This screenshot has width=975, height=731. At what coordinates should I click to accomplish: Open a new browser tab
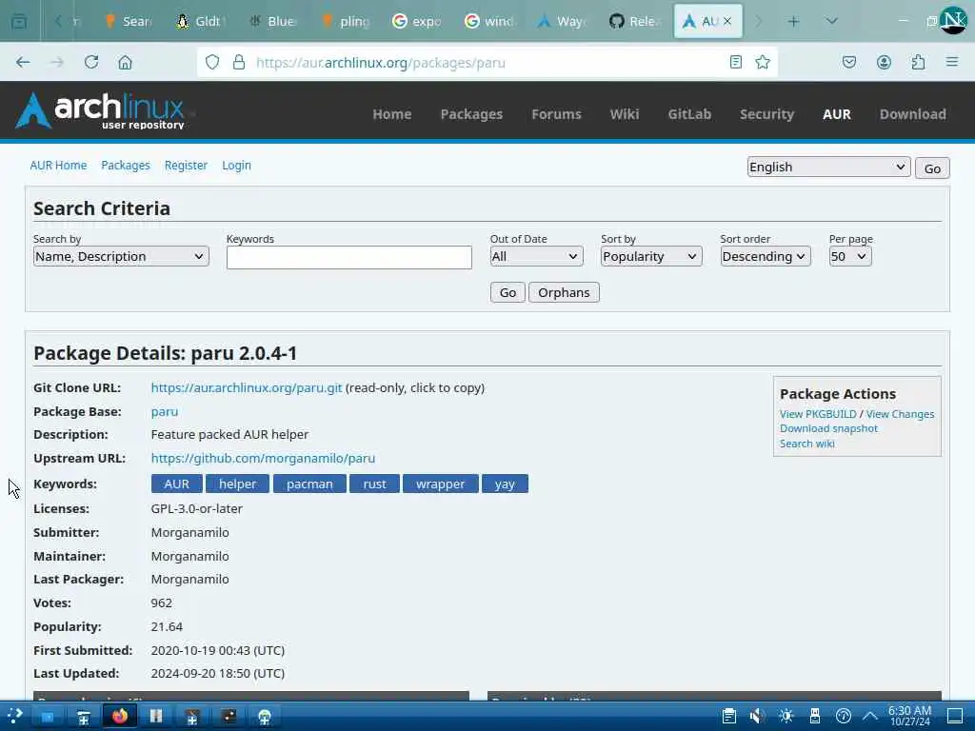click(x=793, y=21)
